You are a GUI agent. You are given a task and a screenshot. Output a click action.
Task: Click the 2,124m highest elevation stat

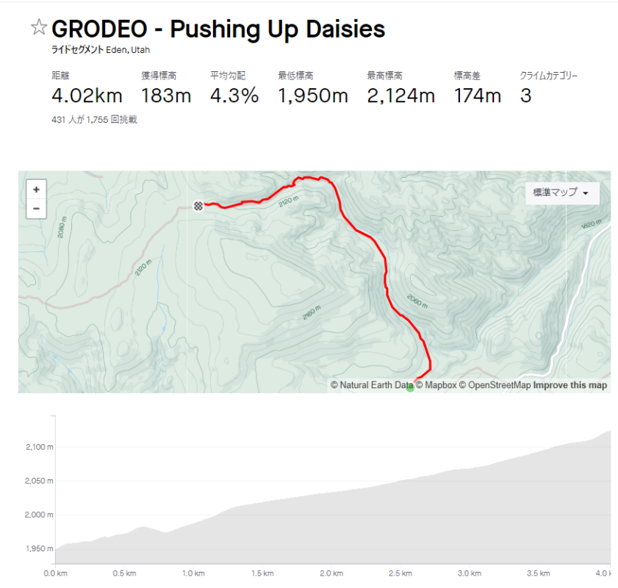click(x=400, y=96)
